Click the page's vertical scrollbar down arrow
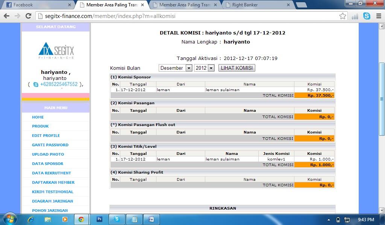This screenshot has height=225, width=385. (x=382, y=210)
